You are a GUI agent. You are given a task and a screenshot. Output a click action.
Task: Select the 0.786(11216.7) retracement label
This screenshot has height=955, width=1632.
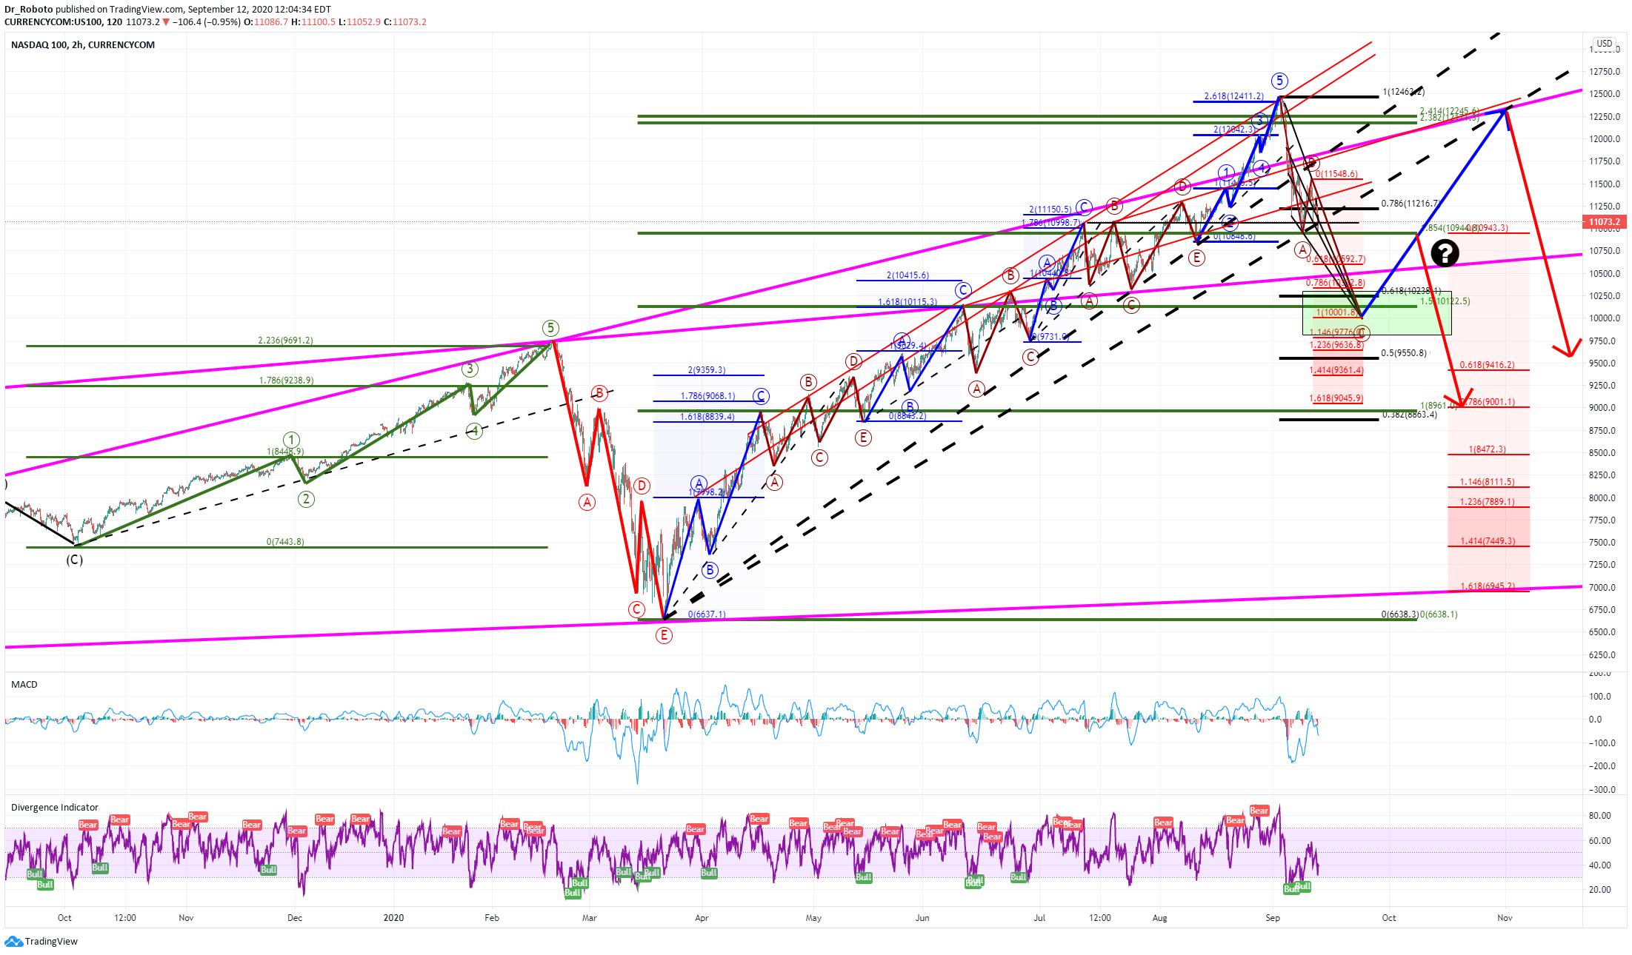1411,204
